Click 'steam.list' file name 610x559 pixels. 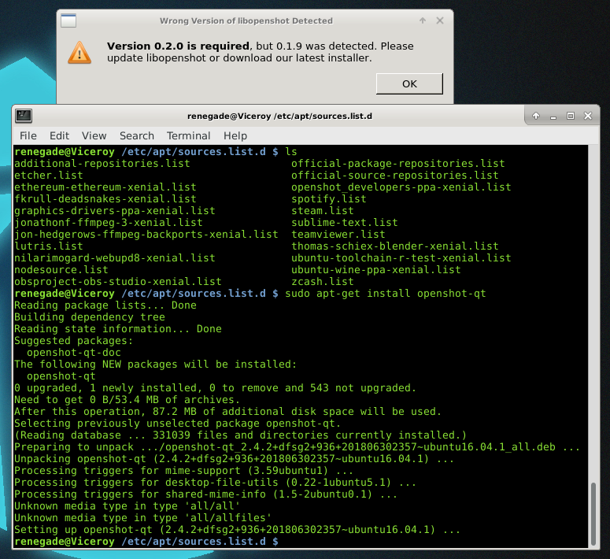323,210
